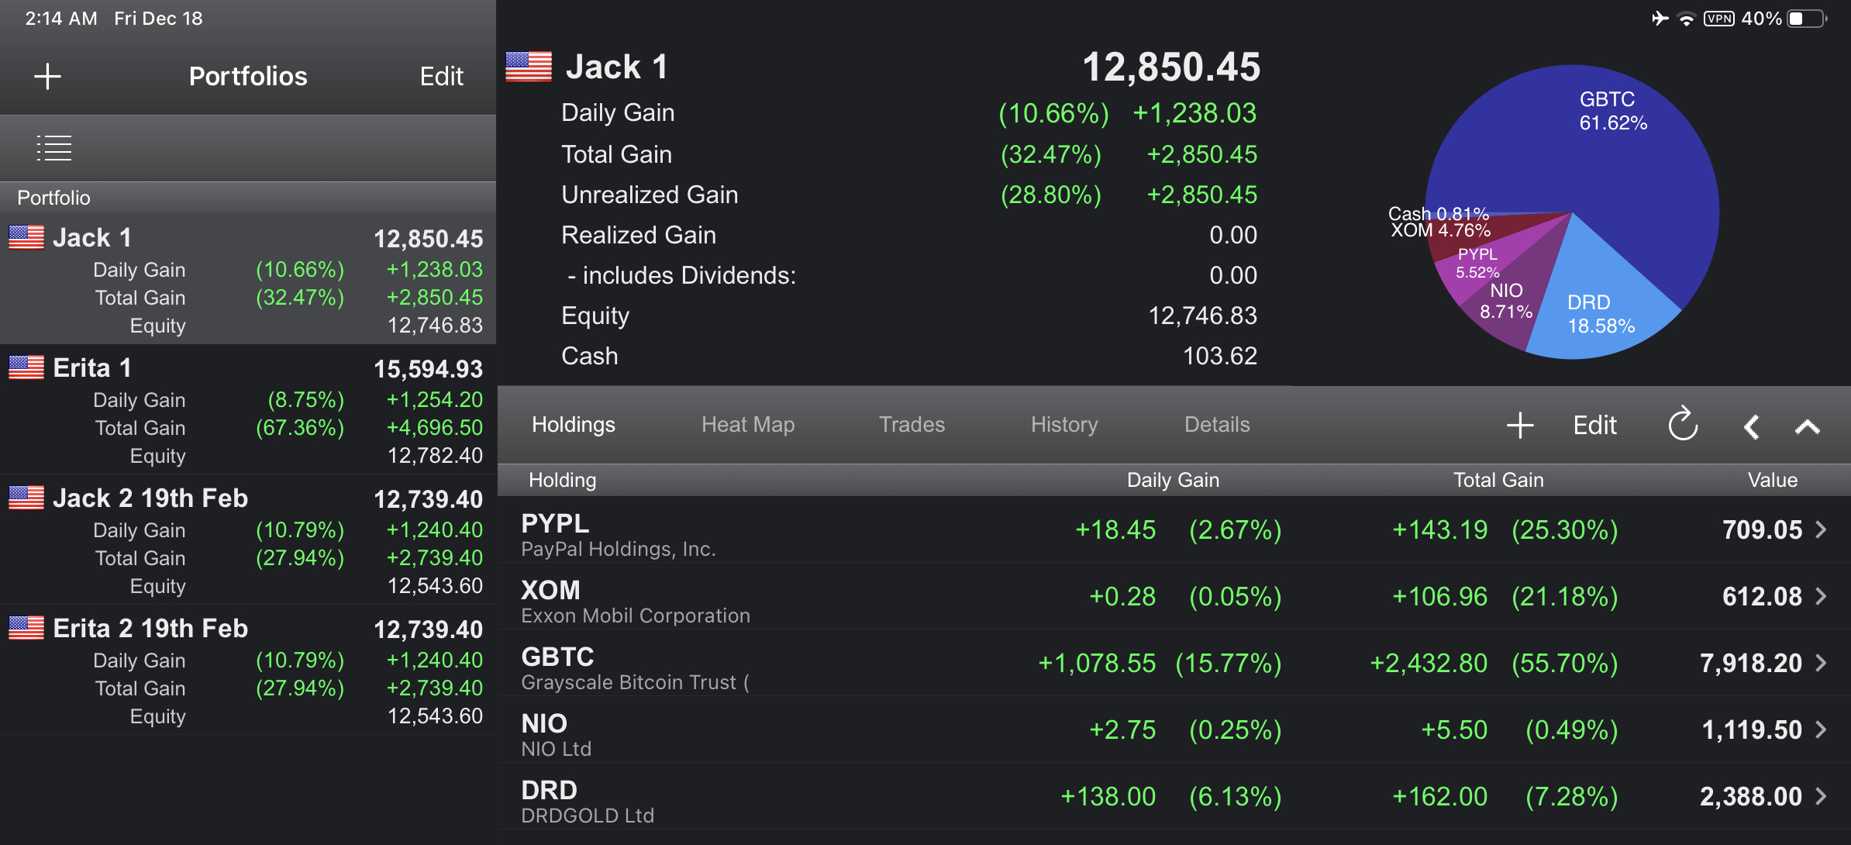
Task: Click the add holding plus icon
Action: (x=1520, y=425)
